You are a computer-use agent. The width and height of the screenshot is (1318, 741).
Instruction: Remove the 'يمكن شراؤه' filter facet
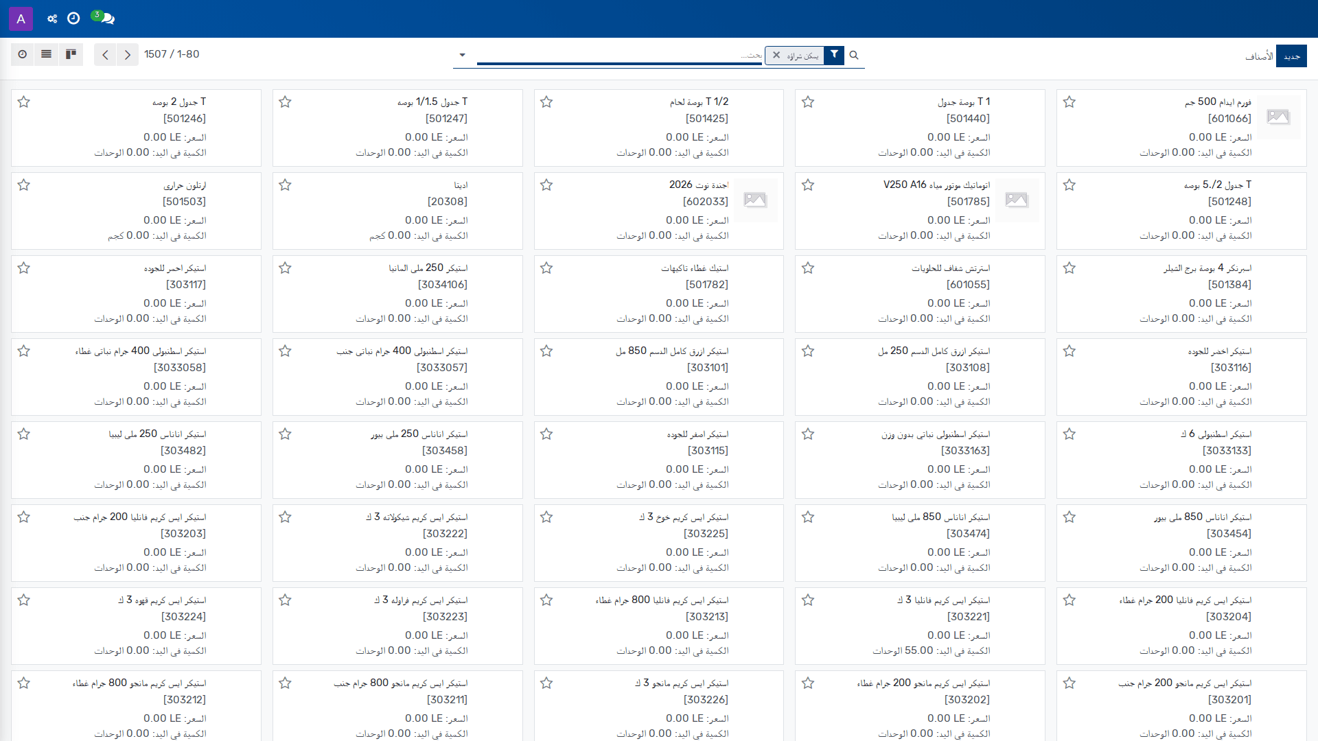point(776,55)
